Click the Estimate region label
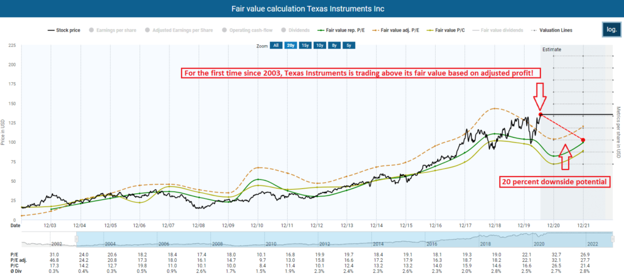Image resolution: width=624 pixels, height=276 pixels. 551,49
